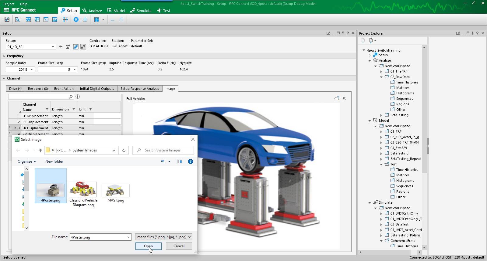Open the Sample Rate dropdown
The width and height of the screenshot is (487, 261).
(32, 69)
